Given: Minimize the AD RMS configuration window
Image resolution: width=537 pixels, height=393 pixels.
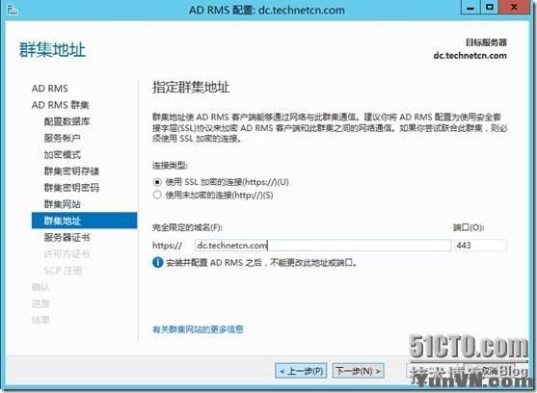Looking at the screenshot, I should point(470,8).
